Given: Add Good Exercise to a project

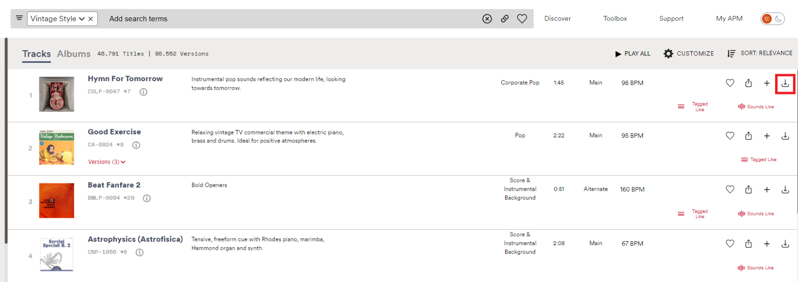Looking at the screenshot, I should tap(767, 136).
